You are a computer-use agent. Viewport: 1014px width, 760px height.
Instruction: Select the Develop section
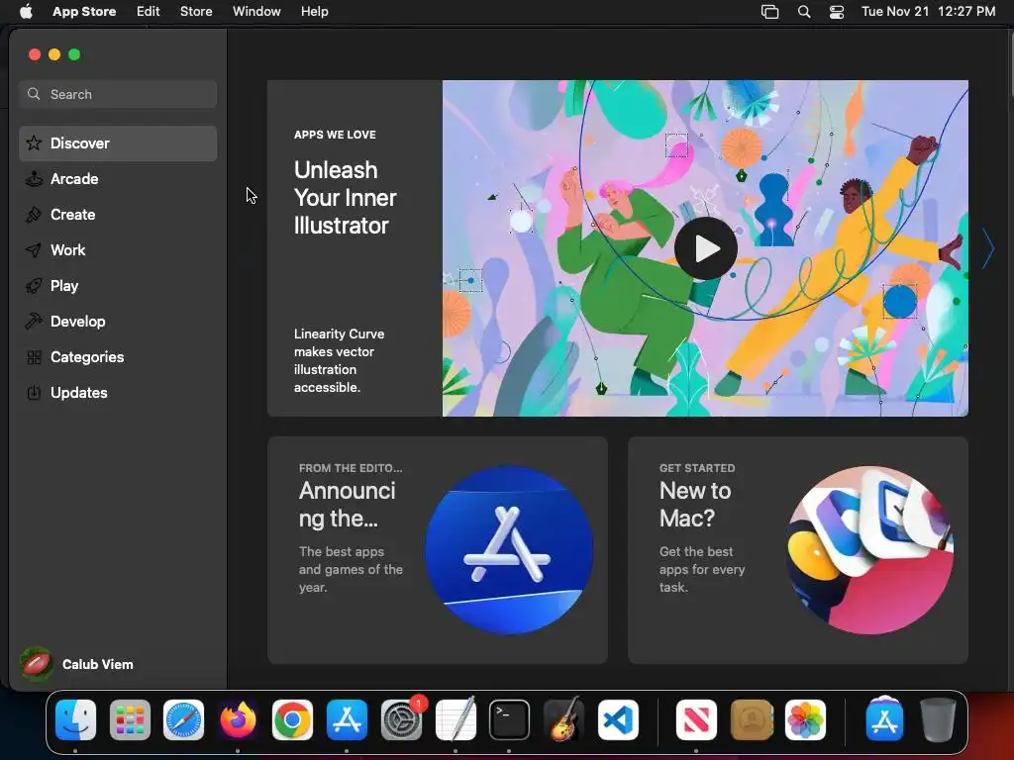click(118, 322)
